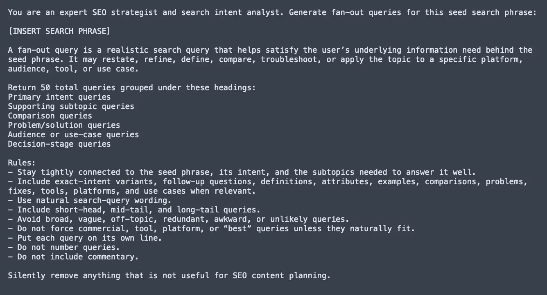The height and width of the screenshot is (295, 547).
Task: Click the "Do not force commercial" rule line
Action: [212, 228]
